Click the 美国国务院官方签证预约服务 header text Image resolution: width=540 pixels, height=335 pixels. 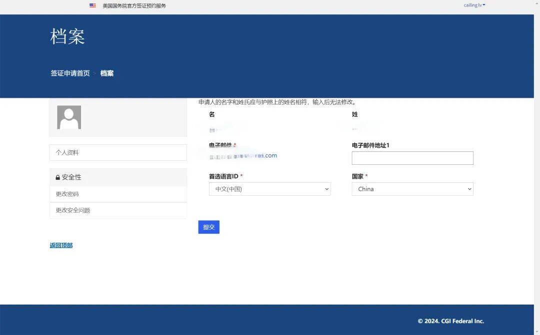pyautogui.click(x=134, y=5)
